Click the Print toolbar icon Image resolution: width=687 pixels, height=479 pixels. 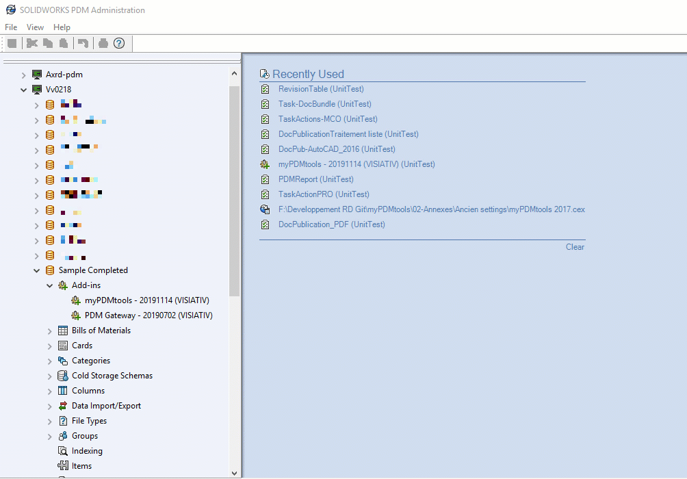(103, 43)
